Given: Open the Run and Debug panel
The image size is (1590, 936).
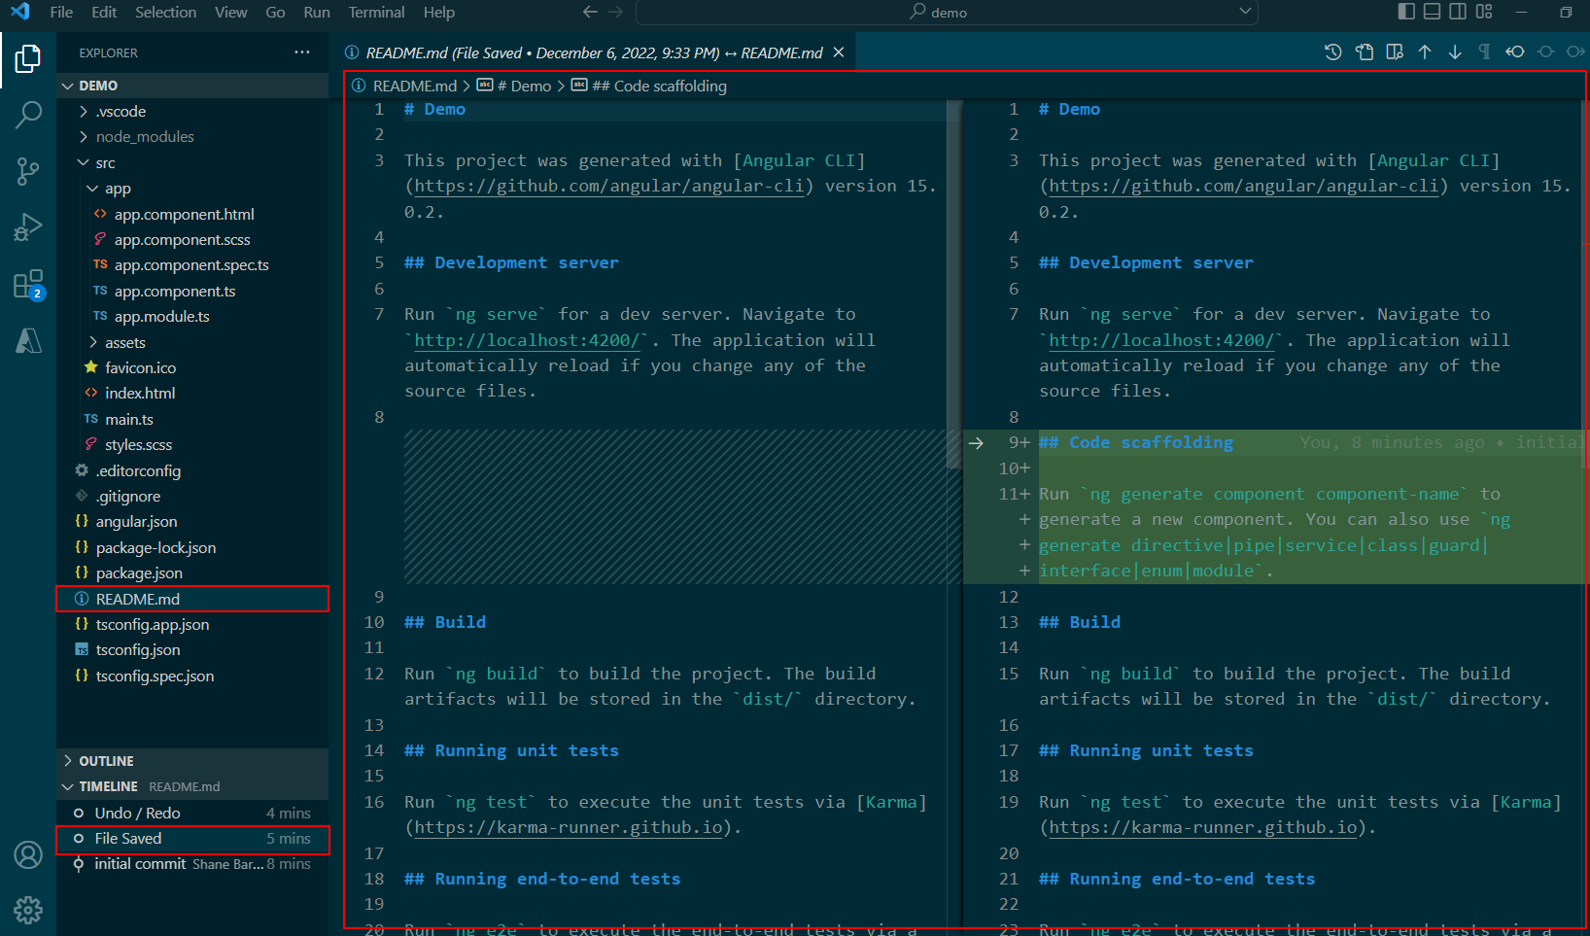Looking at the screenshot, I should 28,227.
